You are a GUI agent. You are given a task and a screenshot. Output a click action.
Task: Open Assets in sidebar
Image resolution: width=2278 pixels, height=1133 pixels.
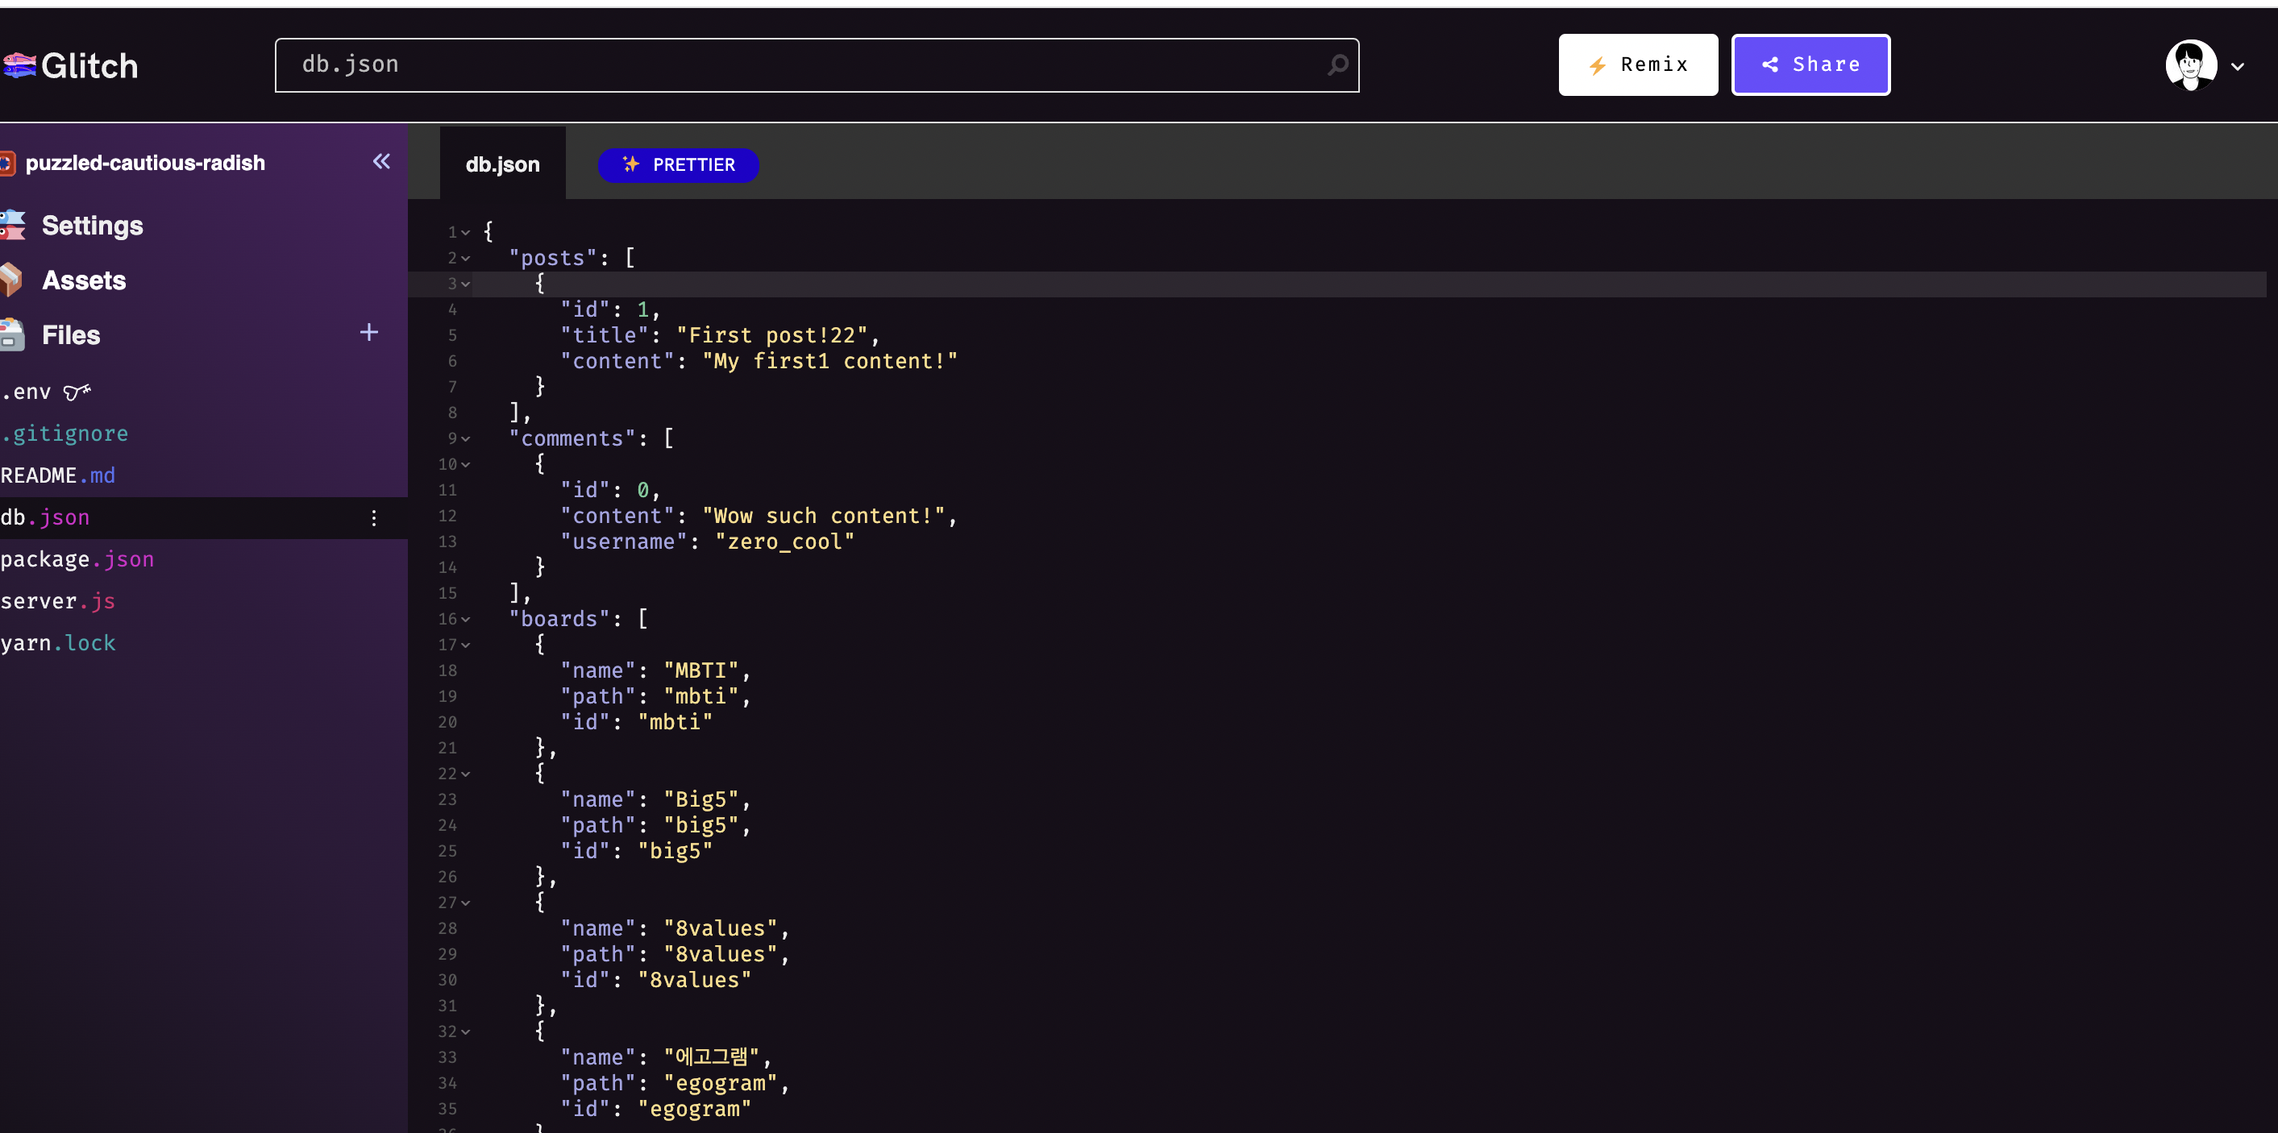point(83,280)
